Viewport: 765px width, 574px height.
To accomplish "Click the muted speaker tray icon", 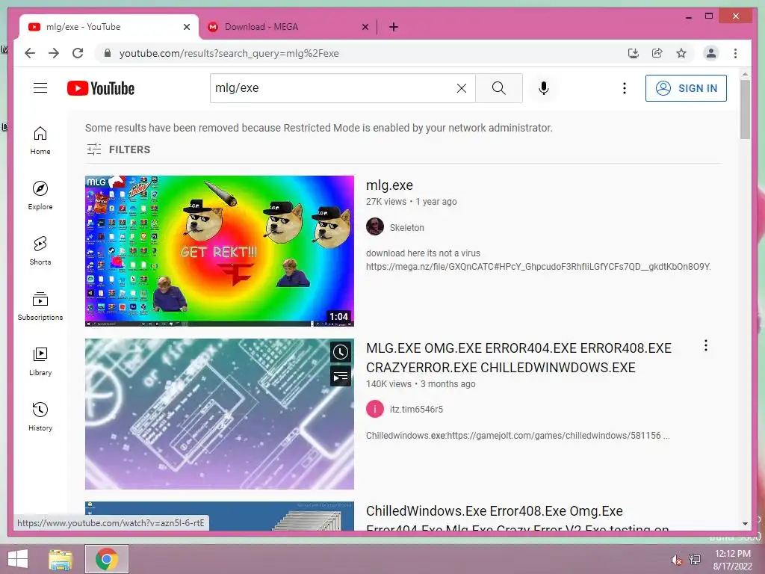I will click(x=677, y=560).
